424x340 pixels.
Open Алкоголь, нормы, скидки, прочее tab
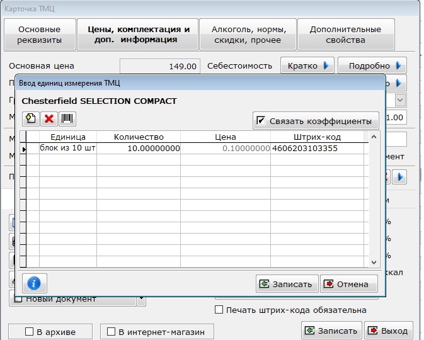[x=248, y=35]
